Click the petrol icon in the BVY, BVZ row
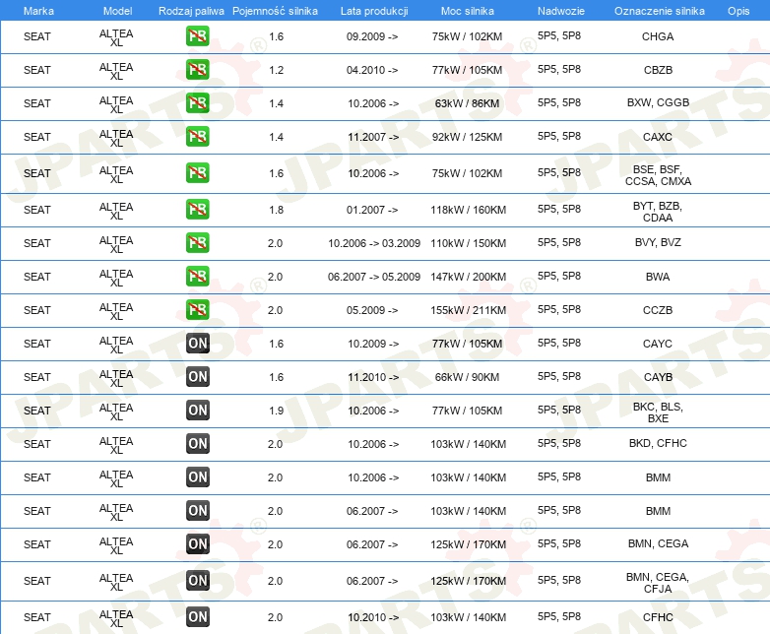 click(197, 242)
